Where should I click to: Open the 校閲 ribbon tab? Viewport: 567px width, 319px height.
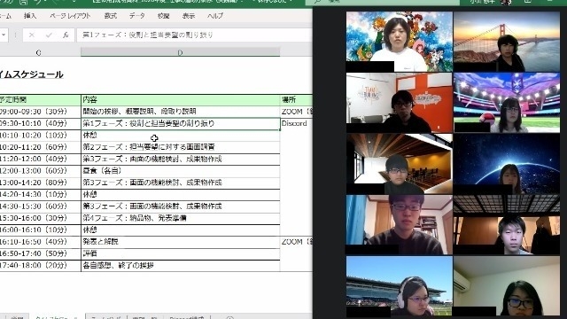coord(163,16)
